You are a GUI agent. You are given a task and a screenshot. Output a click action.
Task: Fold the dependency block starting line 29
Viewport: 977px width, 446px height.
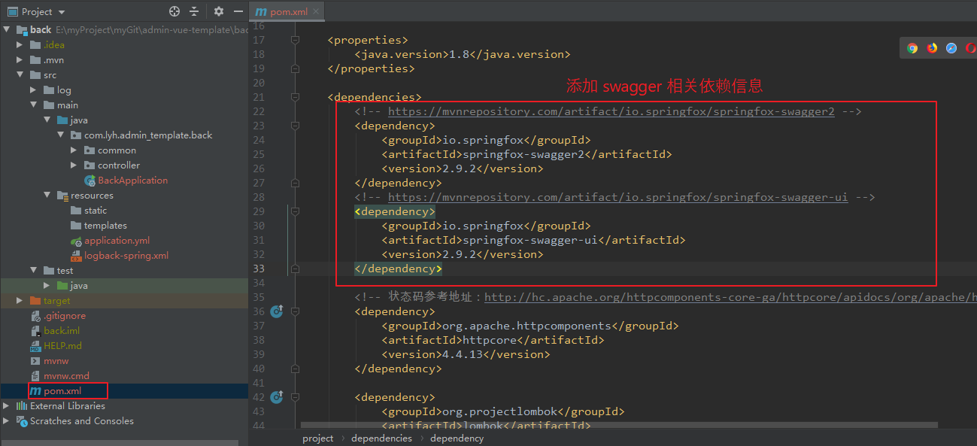(295, 211)
